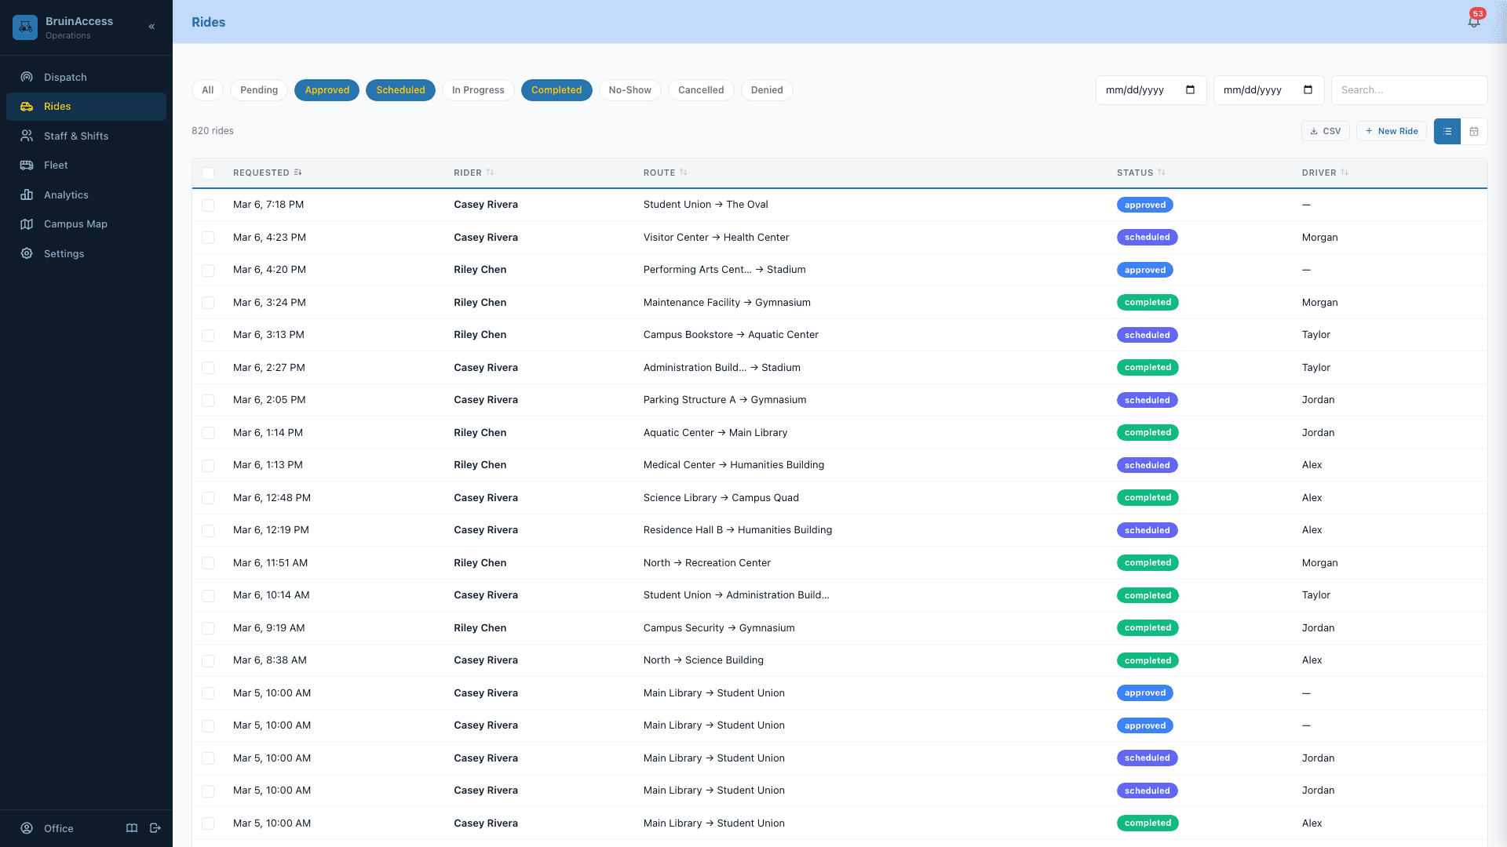Tick the checkbox for Riley Chen's 3:24 PM ride

click(208, 303)
